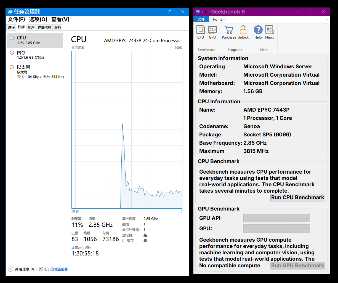
Task: Open the 查看(V) menu
Action: coord(60,19)
